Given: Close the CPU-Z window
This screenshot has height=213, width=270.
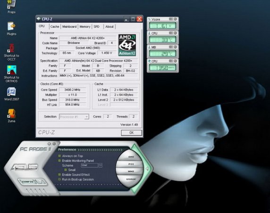Looking at the screenshot, I should pos(139,19).
